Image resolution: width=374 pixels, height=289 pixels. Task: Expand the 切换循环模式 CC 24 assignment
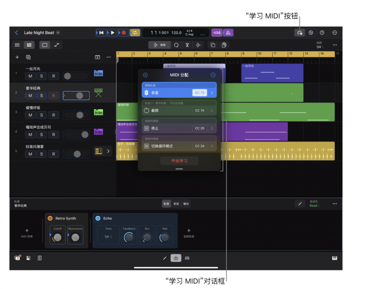click(212, 146)
